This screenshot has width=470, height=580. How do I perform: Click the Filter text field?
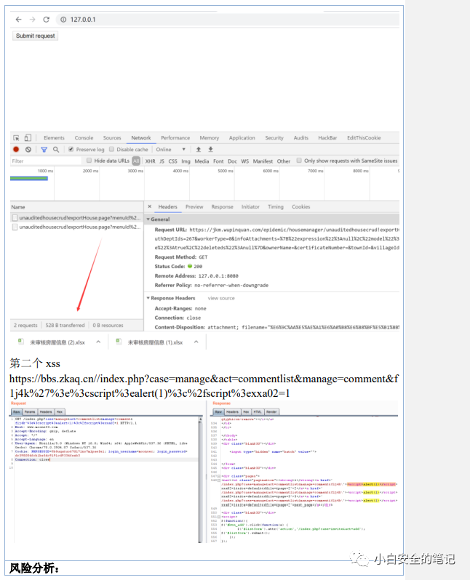[46, 161]
